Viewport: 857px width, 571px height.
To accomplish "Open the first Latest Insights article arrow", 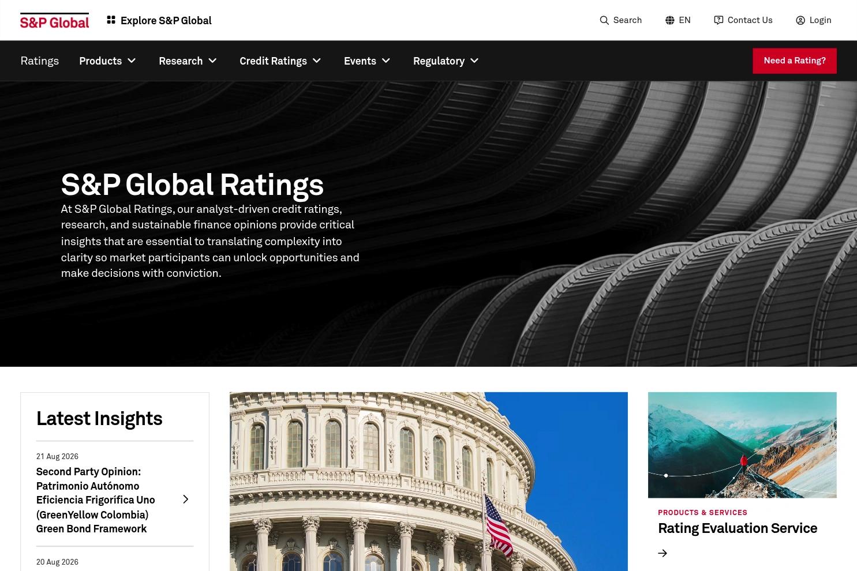I will click(x=185, y=499).
